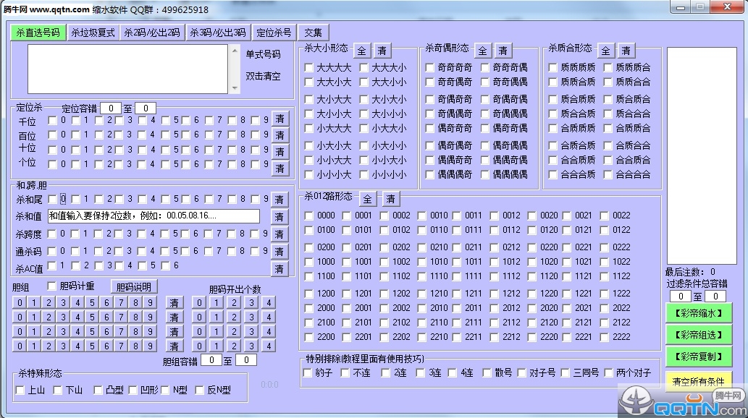This screenshot has height=418, width=748.
Task: Open the 定位杀号 tab
Action: click(274, 33)
